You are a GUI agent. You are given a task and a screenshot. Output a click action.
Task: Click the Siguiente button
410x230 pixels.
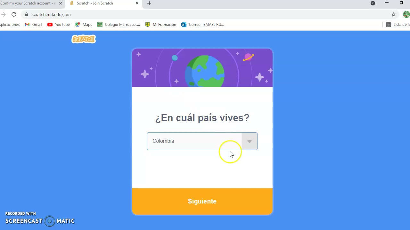coord(202,201)
